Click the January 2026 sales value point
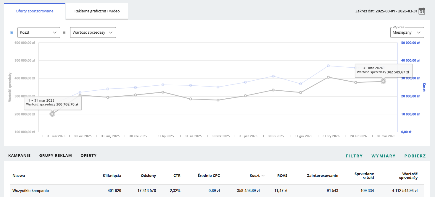The width and height of the screenshot is (435, 197). pos(328,77)
